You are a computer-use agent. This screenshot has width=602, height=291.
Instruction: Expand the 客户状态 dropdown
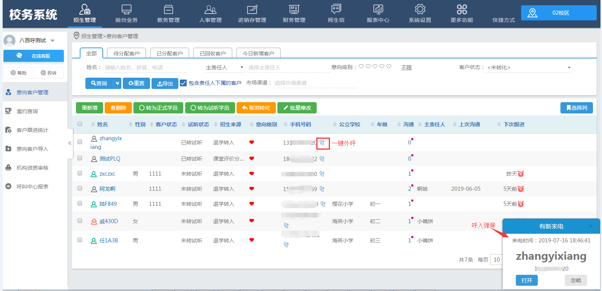(569, 68)
